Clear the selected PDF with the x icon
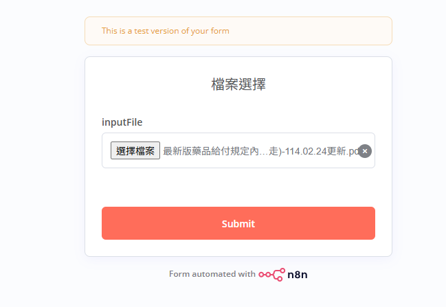The width and height of the screenshot is (446, 307). coord(365,151)
